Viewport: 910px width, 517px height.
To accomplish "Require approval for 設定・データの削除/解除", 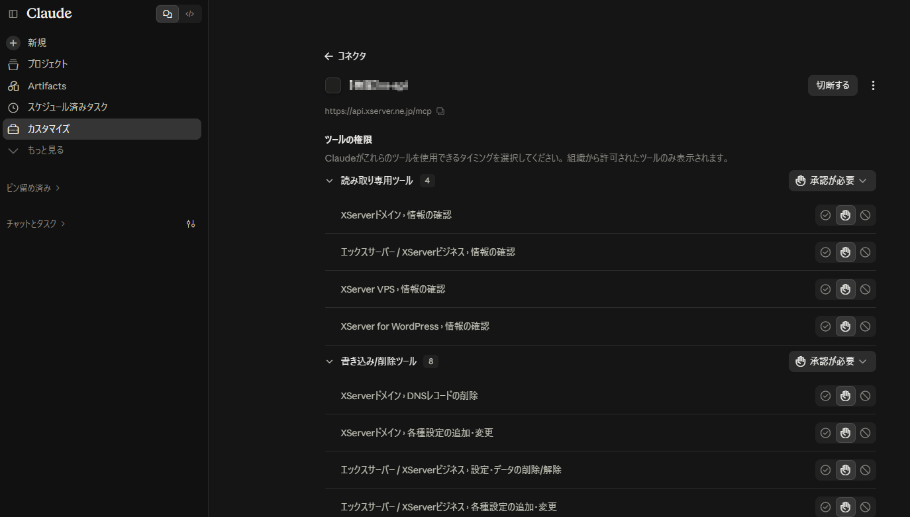I will [845, 470].
